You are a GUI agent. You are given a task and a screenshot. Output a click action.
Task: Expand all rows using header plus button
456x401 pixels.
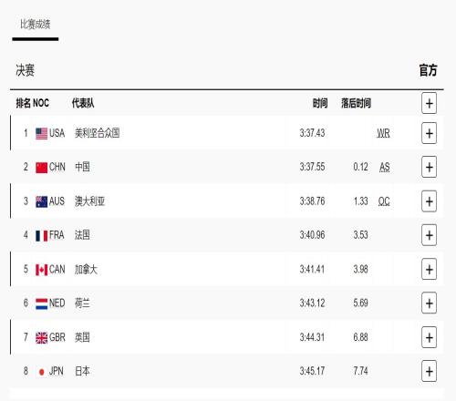[429, 103]
